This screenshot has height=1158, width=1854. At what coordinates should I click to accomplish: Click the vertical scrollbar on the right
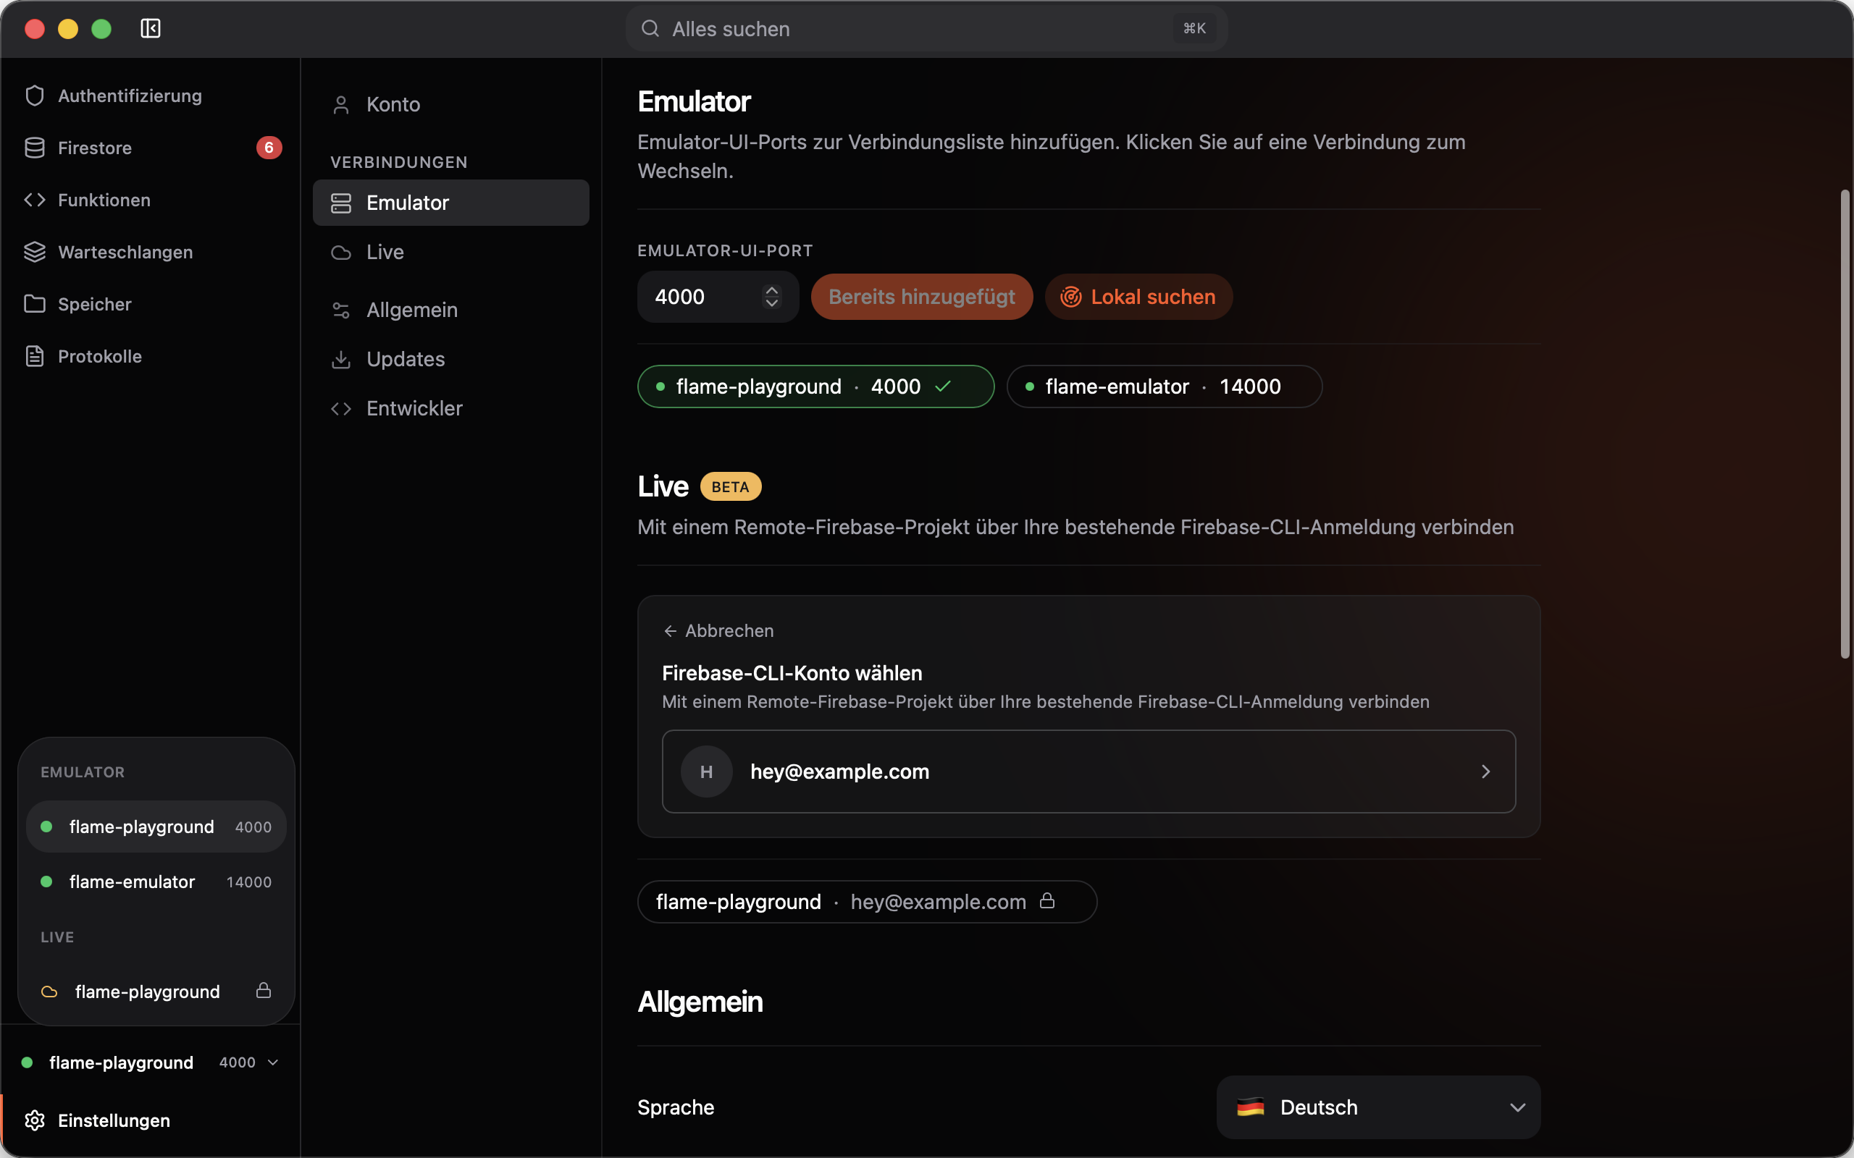click(1845, 423)
